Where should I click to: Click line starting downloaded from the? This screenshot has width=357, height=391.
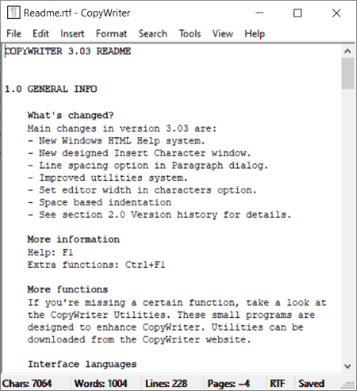tap(140, 339)
